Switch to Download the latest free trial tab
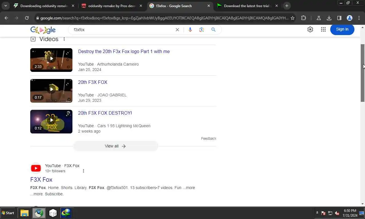This screenshot has width=365, height=219. (x=248, y=6)
